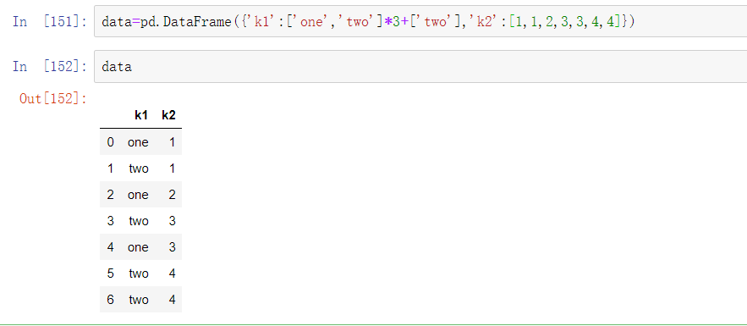The image size is (747, 326).
Task: Click 'one' cell in row 4
Action: coord(138,247)
